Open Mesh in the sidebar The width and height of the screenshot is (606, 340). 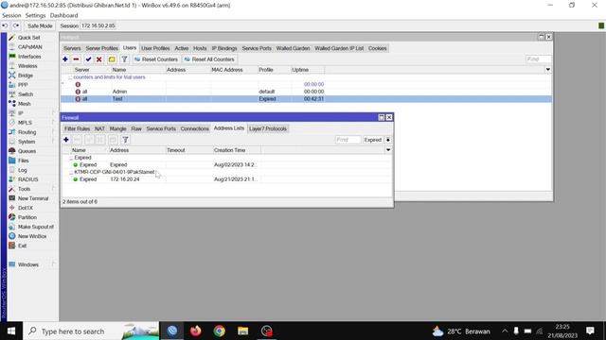pyautogui.click(x=24, y=104)
